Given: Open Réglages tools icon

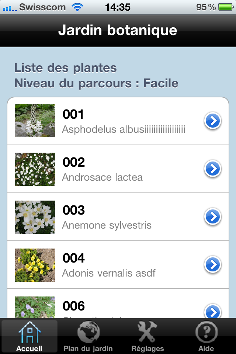Looking at the screenshot, I should coord(147,332).
